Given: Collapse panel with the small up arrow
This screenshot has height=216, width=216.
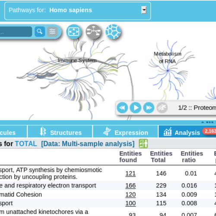Looking at the screenshot, I should coord(203,122).
